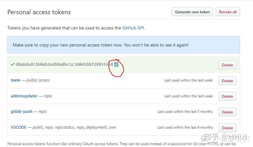Viewport: 253px width, 147px height.
Task: Select the gitlab-push token name
Action: point(22,112)
